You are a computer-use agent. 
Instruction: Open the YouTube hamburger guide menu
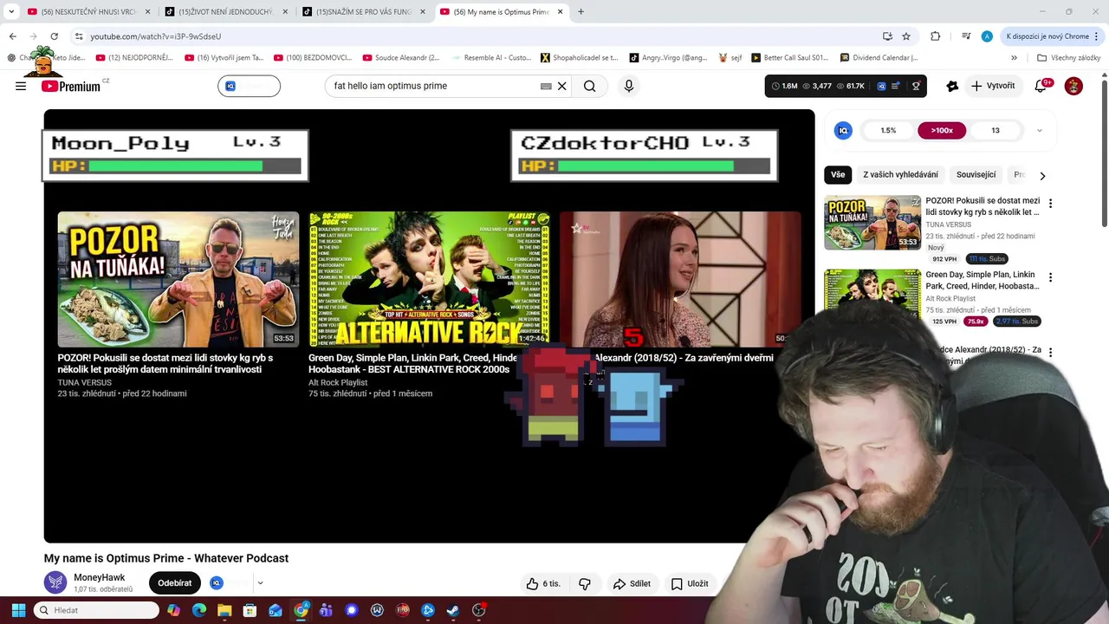click(21, 86)
